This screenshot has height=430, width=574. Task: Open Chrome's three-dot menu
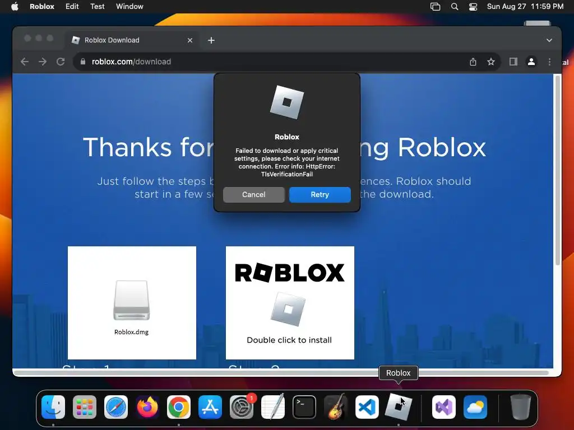point(549,62)
